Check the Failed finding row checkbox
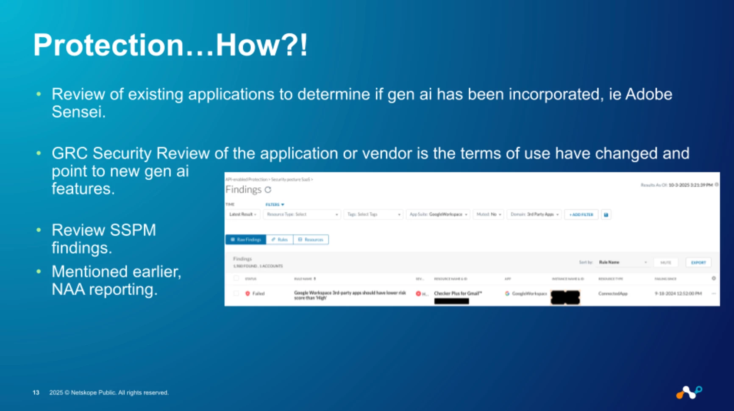Image resolution: width=734 pixels, height=411 pixels. click(236, 293)
